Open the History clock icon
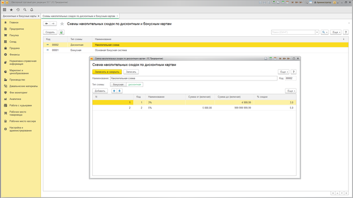The height and width of the screenshot is (198, 353). [18, 10]
